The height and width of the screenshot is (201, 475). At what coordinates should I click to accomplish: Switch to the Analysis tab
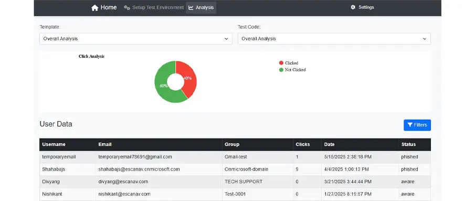tap(201, 7)
